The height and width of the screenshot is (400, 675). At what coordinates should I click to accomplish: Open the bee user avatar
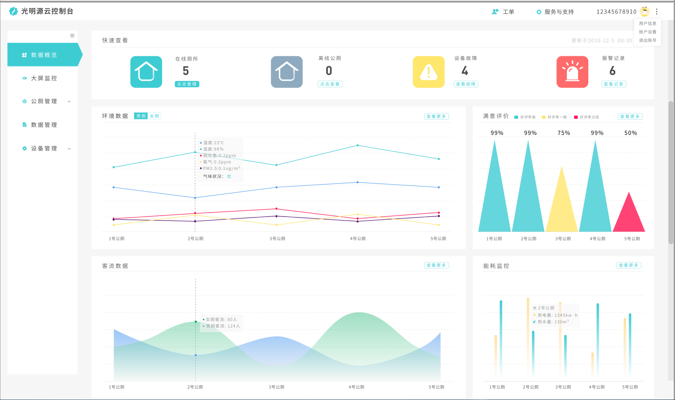pos(645,11)
